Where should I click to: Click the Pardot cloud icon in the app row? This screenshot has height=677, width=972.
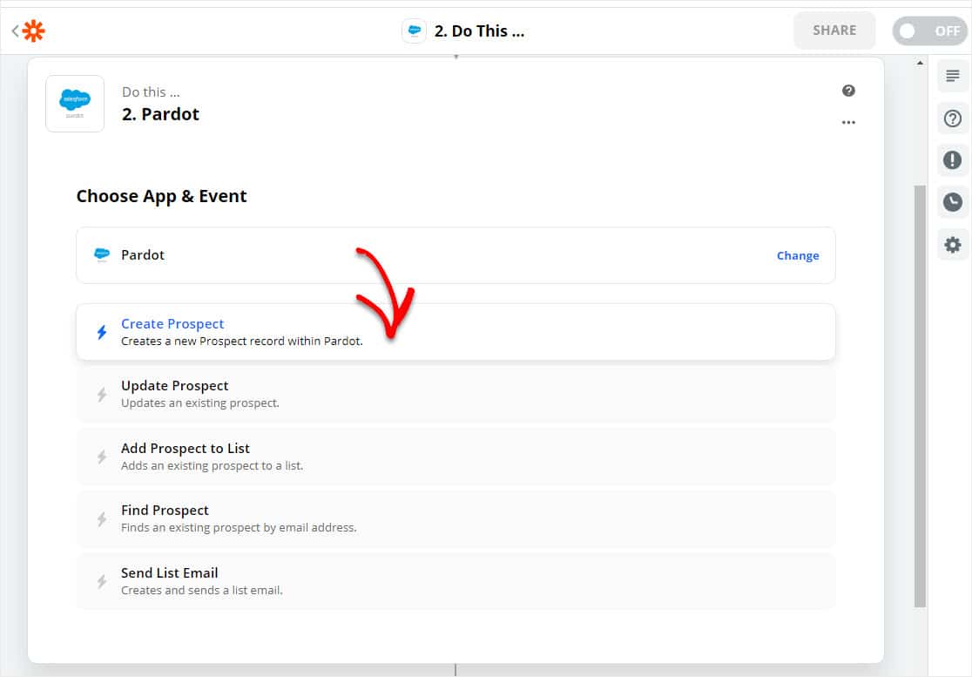click(x=102, y=254)
